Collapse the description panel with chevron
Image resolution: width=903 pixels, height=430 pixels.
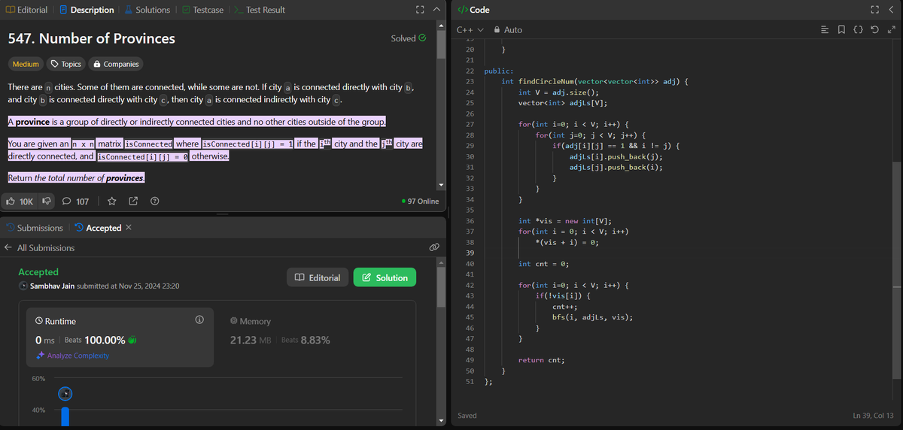(436, 10)
